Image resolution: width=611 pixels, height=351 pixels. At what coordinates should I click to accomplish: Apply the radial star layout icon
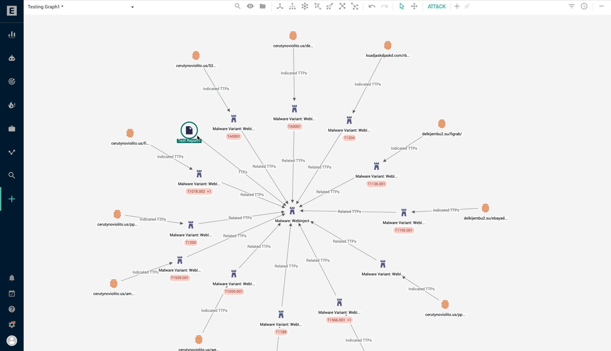(305, 6)
